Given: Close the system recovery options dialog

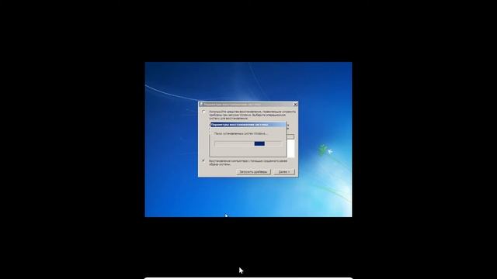Looking at the screenshot, I should pyautogui.click(x=295, y=104).
